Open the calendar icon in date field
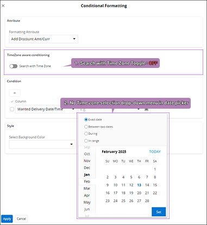Image resolution: width=207 pixels, height=225 pixels. pyautogui.click(x=147, y=109)
